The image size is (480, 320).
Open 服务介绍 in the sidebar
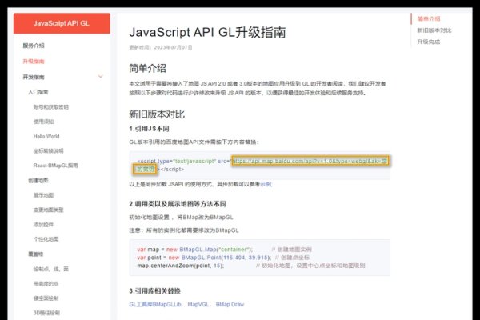click(x=34, y=46)
